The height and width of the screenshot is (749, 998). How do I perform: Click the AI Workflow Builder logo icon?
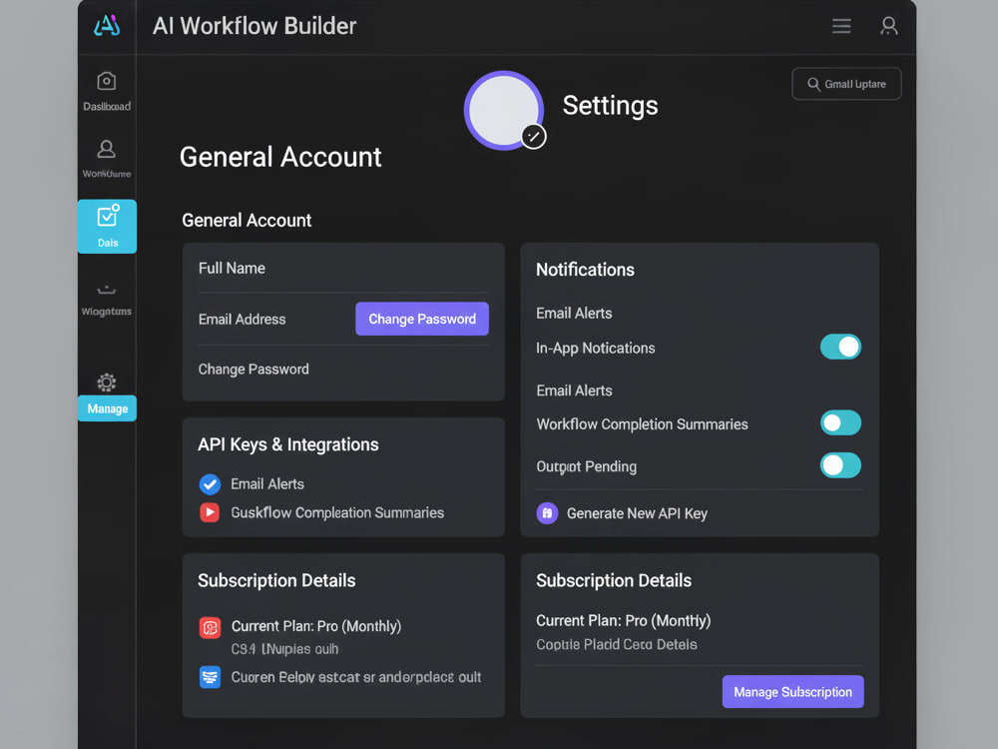point(107,26)
